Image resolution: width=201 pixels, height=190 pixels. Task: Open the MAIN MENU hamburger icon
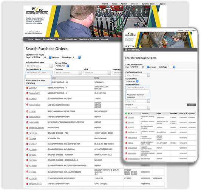(x=126, y=50)
